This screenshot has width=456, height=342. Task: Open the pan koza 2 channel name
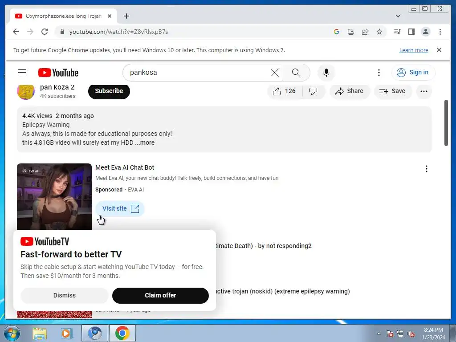(57, 87)
